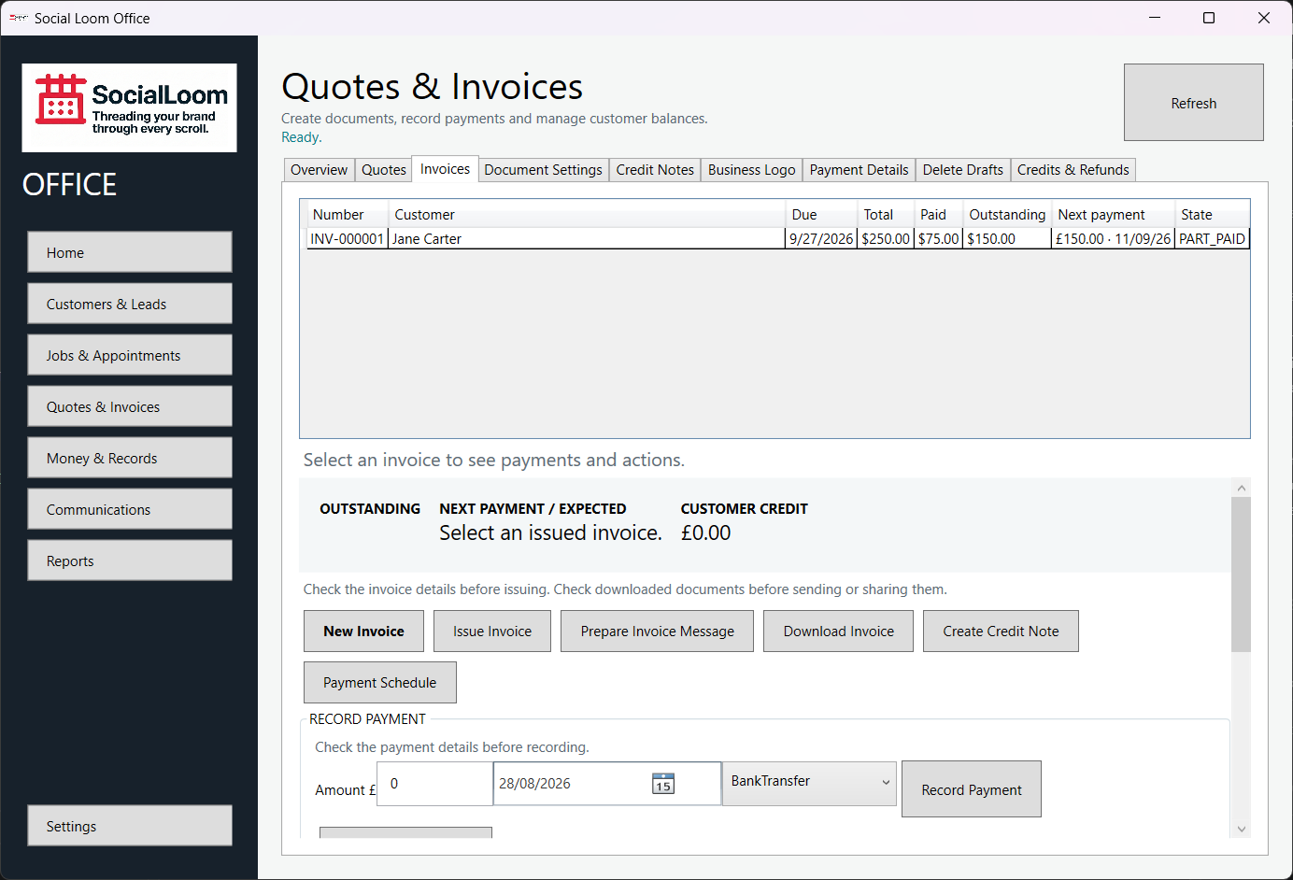Switch to the Quotes tab

(384, 170)
